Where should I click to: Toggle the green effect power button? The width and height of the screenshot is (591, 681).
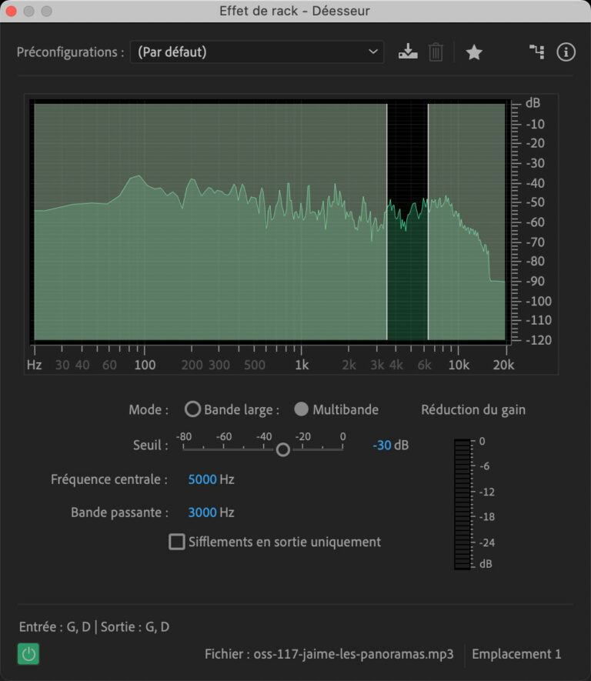tap(28, 653)
